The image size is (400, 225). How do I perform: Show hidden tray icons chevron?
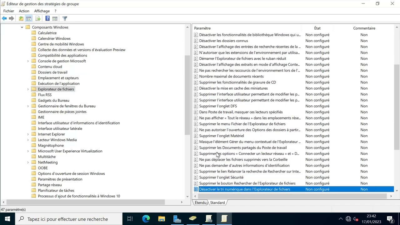(x=341, y=219)
